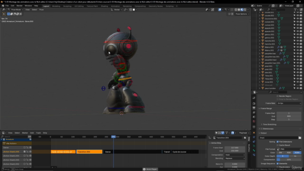The height and width of the screenshot is (171, 304).
Task: Hide genou.002 in viewport with eye icon
Action: tap(298, 38)
